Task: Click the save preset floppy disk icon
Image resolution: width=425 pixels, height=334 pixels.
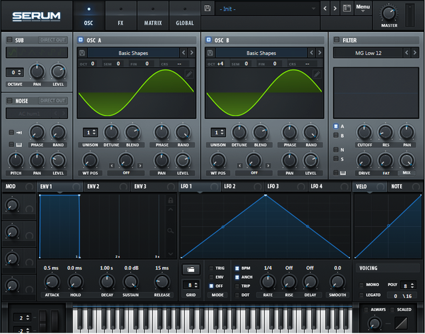Action: pos(208,9)
